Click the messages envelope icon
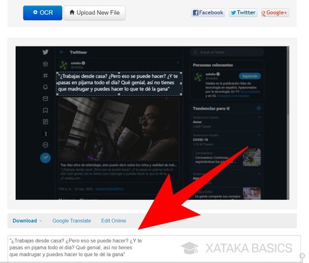309x263 pixels. (45, 99)
